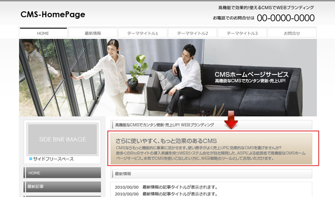
Task: Click the 最新情報 section heading bar
Action: pos(212,174)
